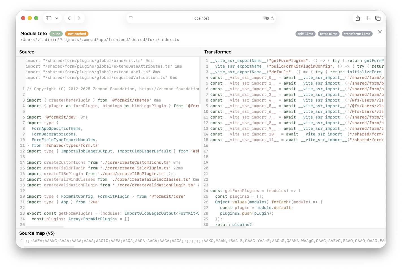Open a new browser tab
This screenshot has width=402, height=269.
pos(368,18)
